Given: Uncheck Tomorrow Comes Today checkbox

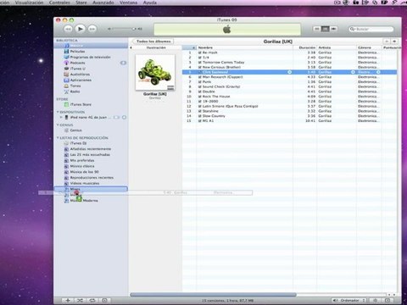Looking at the screenshot, I should [200, 63].
